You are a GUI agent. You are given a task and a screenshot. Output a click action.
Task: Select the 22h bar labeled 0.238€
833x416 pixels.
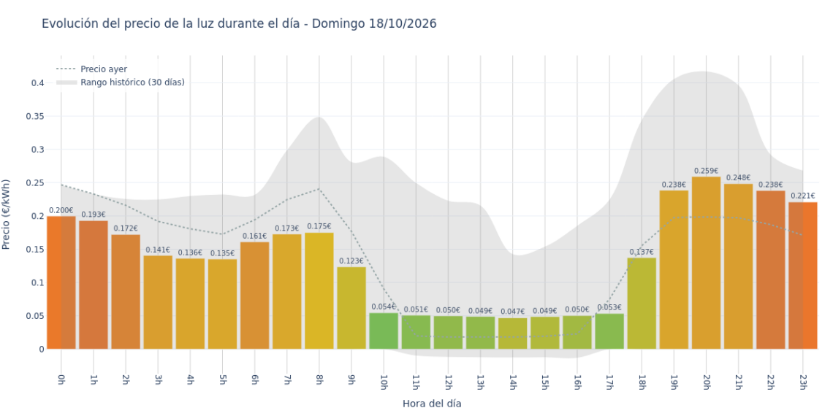(771, 269)
